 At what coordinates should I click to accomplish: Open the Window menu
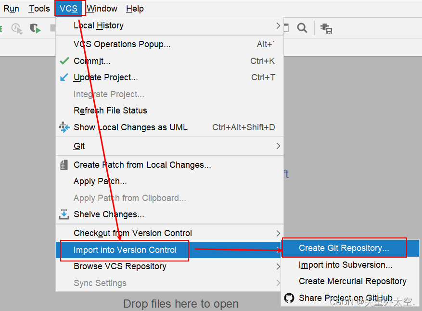pos(102,9)
